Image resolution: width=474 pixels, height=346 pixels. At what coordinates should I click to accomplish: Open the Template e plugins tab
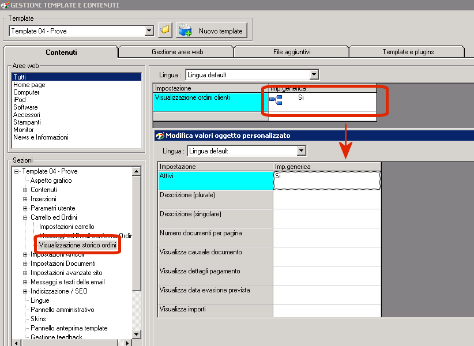click(408, 52)
